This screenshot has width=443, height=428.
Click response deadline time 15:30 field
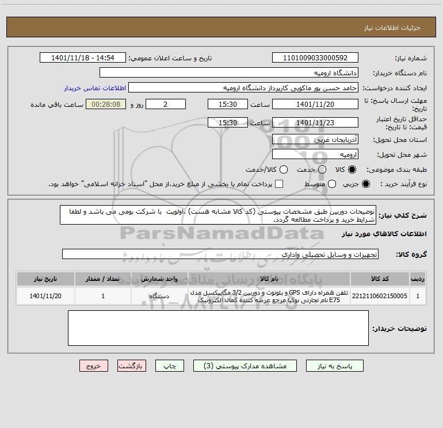click(228, 104)
